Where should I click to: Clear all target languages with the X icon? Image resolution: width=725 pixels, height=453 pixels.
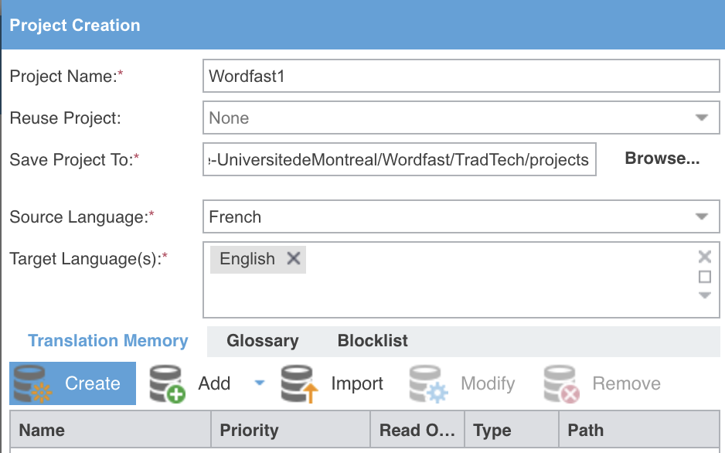pyautogui.click(x=705, y=257)
